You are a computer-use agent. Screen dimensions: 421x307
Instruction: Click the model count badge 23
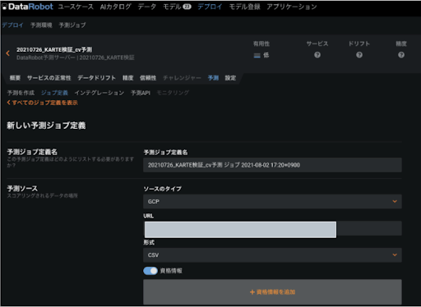pos(187,7)
